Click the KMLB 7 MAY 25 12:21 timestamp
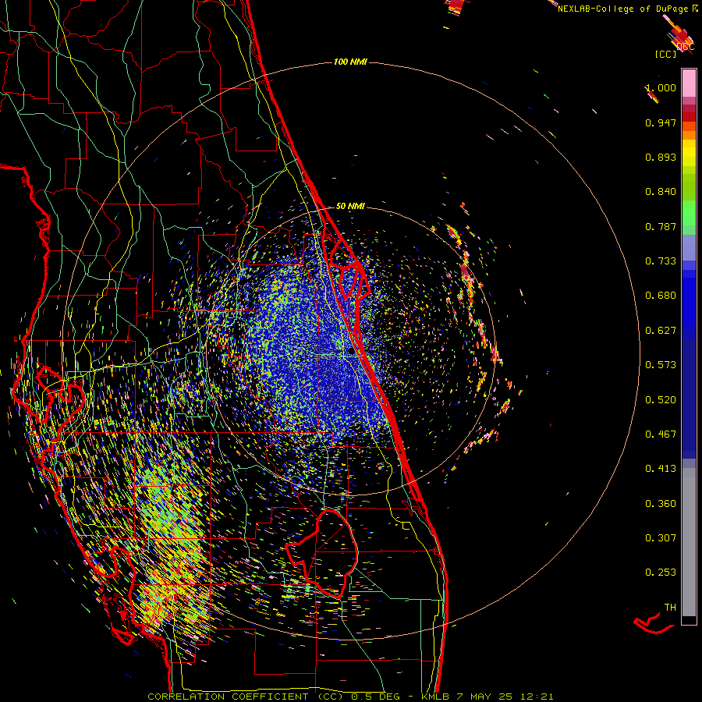The width and height of the screenshot is (702, 702). pos(487,697)
